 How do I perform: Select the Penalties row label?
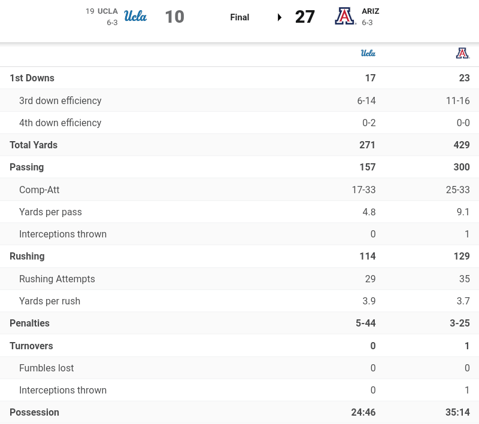pos(29,323)
